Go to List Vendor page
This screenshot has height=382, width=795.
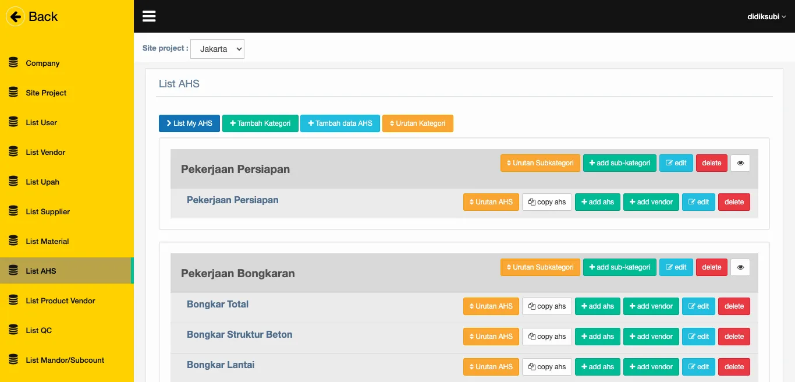[67, 152]
